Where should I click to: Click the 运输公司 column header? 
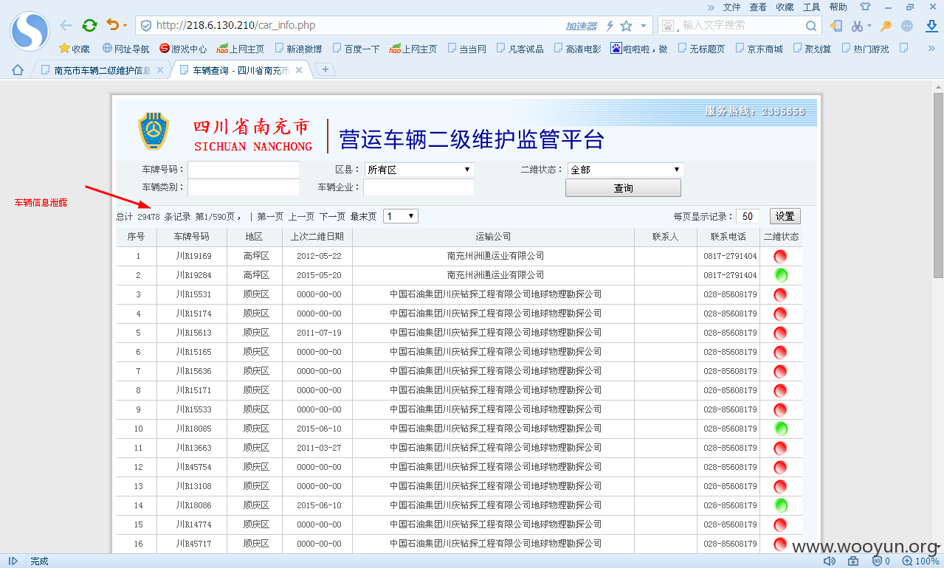pyautogui.click(x=493, y=237)
